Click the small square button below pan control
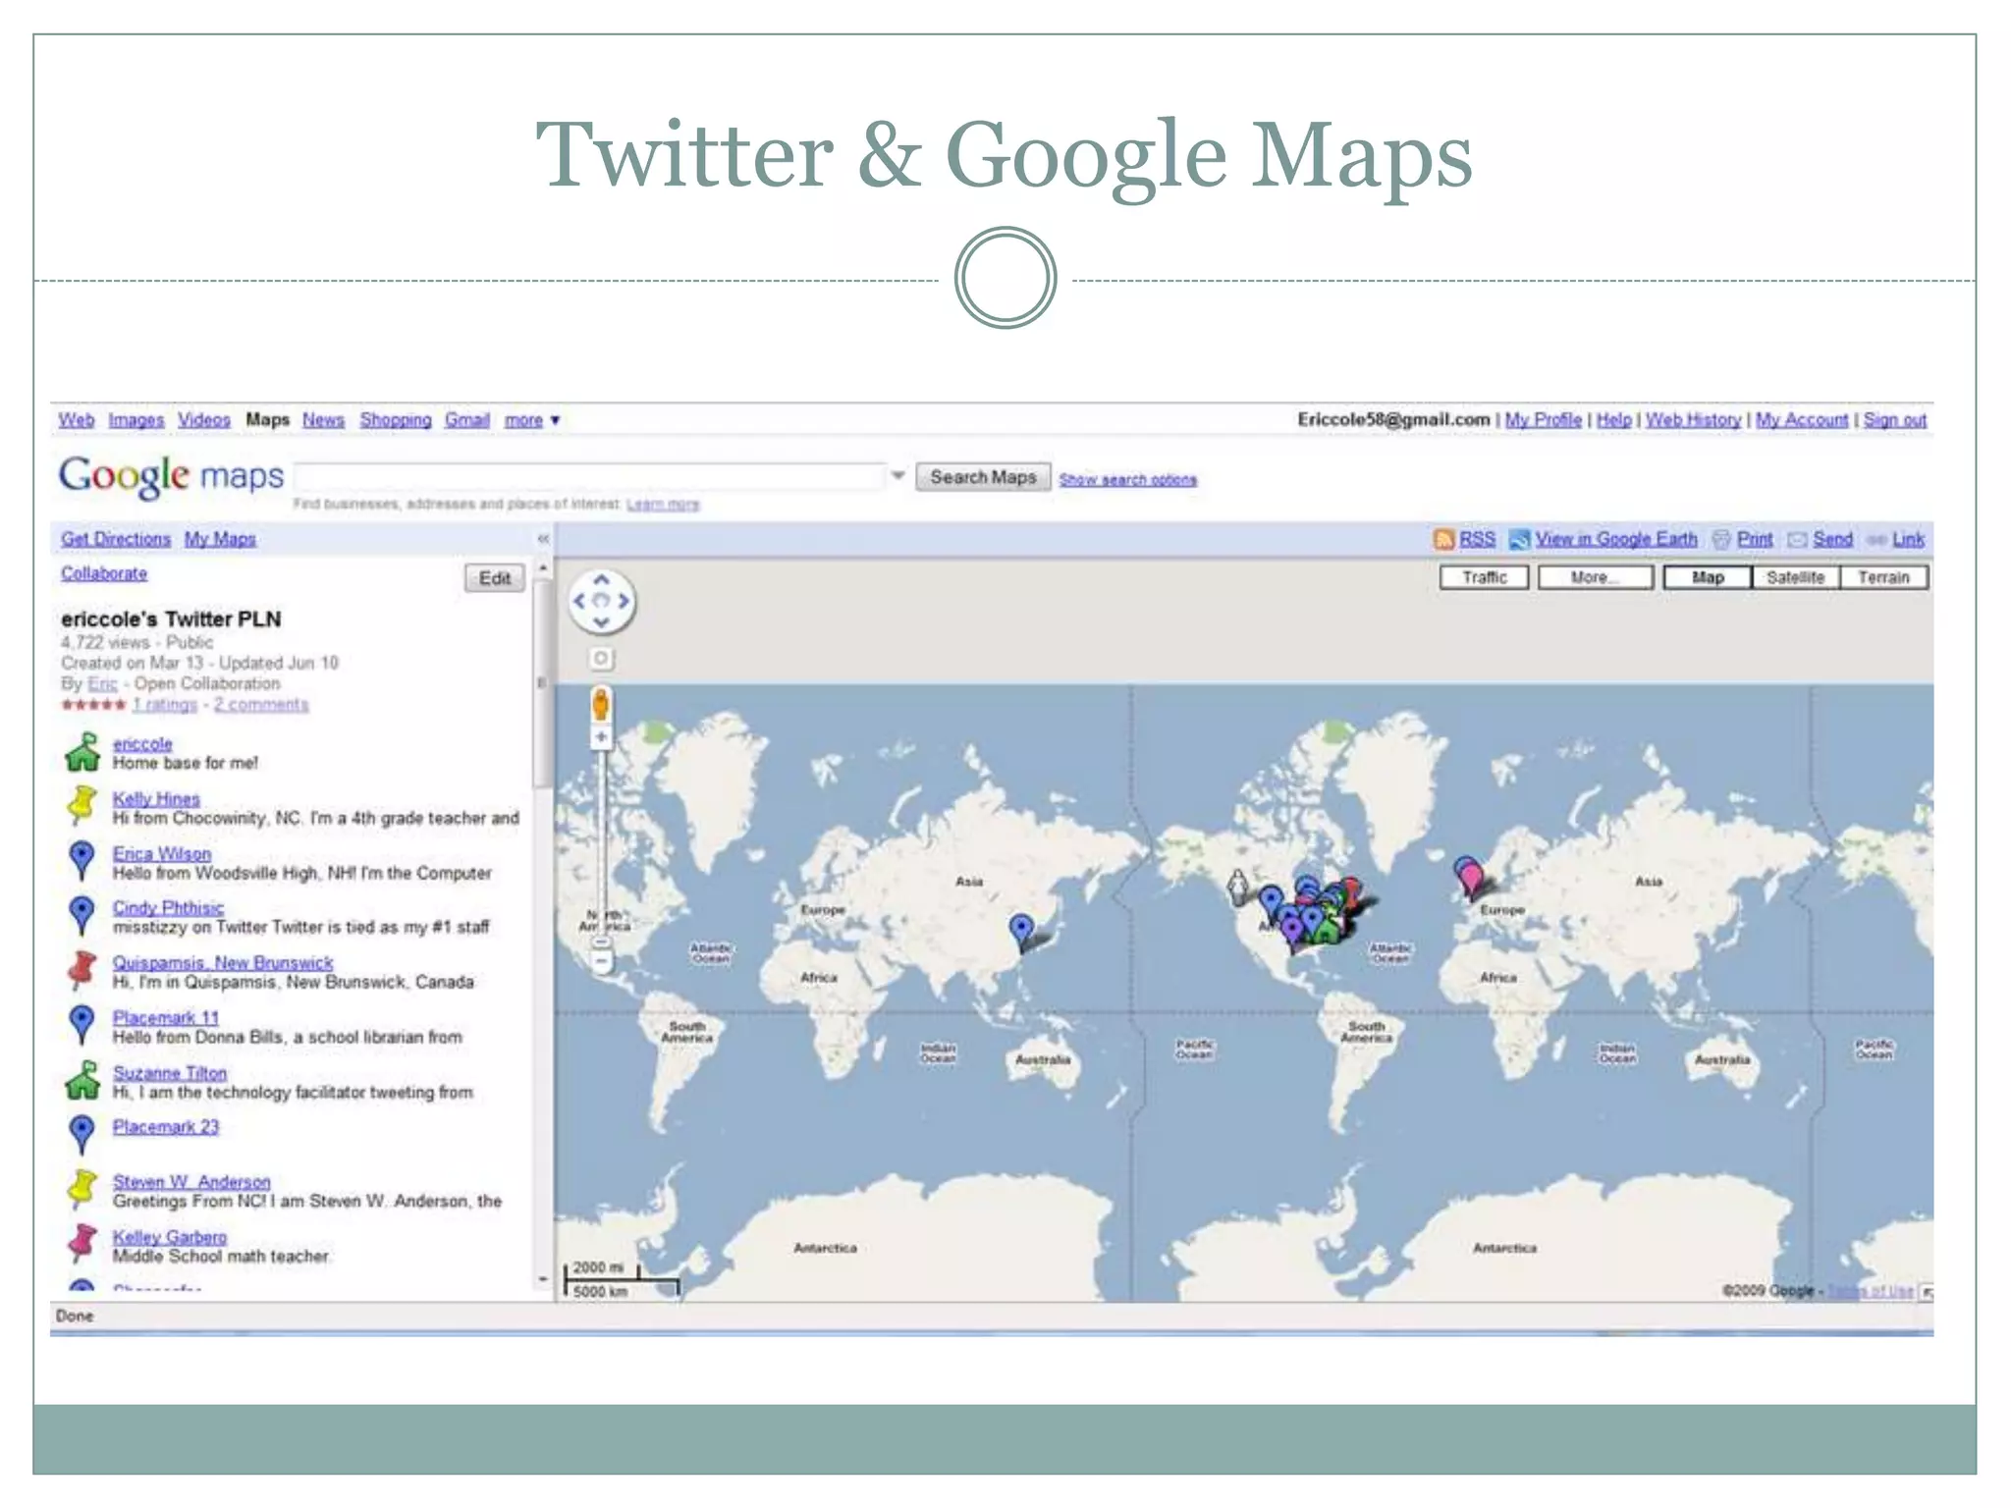 click(601, 658)
